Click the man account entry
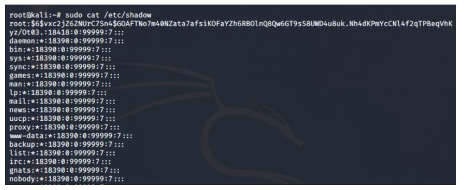The height and width of the screenshot is (190, 464). (60, 85)
